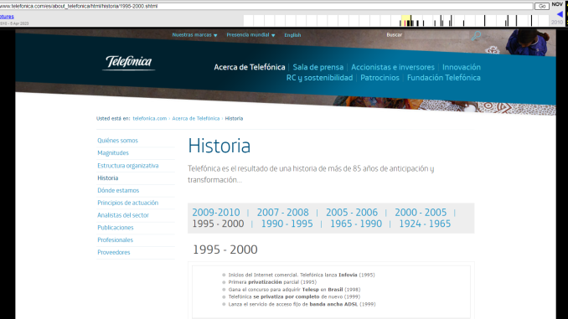Click the banda ancha ADSL bullet text
568x319 pixels.
pyautogui.click(x=302, y=304)
